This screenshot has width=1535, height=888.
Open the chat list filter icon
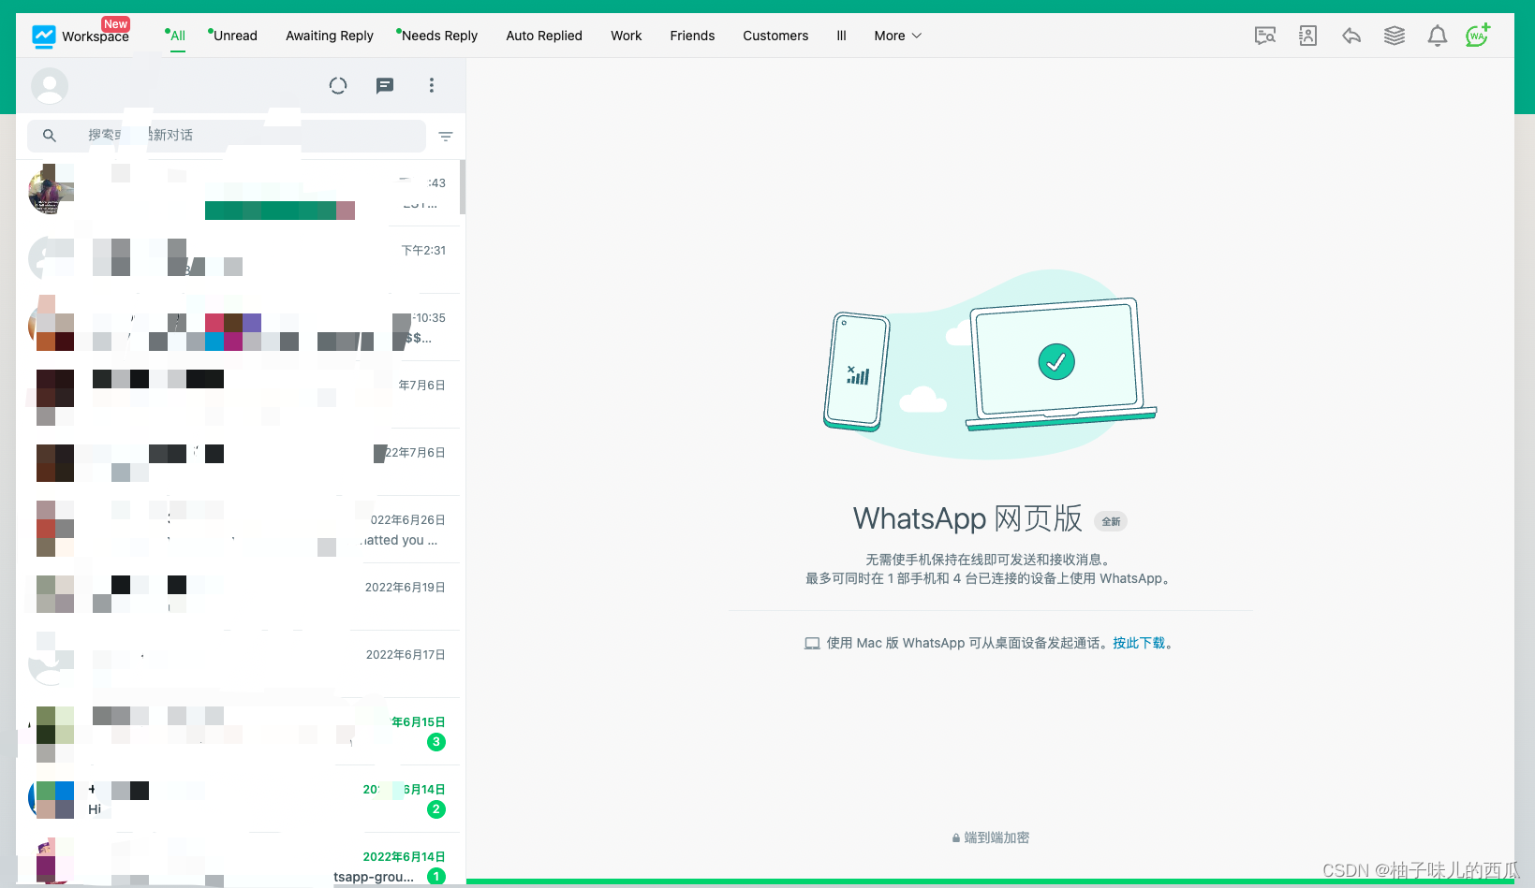[446, 136]
